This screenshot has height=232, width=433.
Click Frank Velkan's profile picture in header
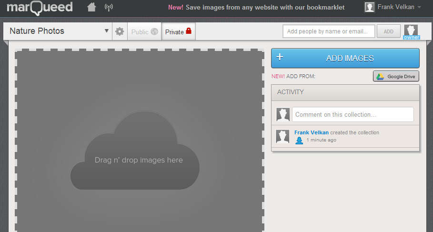[x=369, y=7]
